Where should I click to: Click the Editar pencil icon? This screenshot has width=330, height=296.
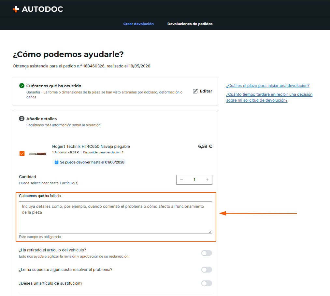(195, 91)
